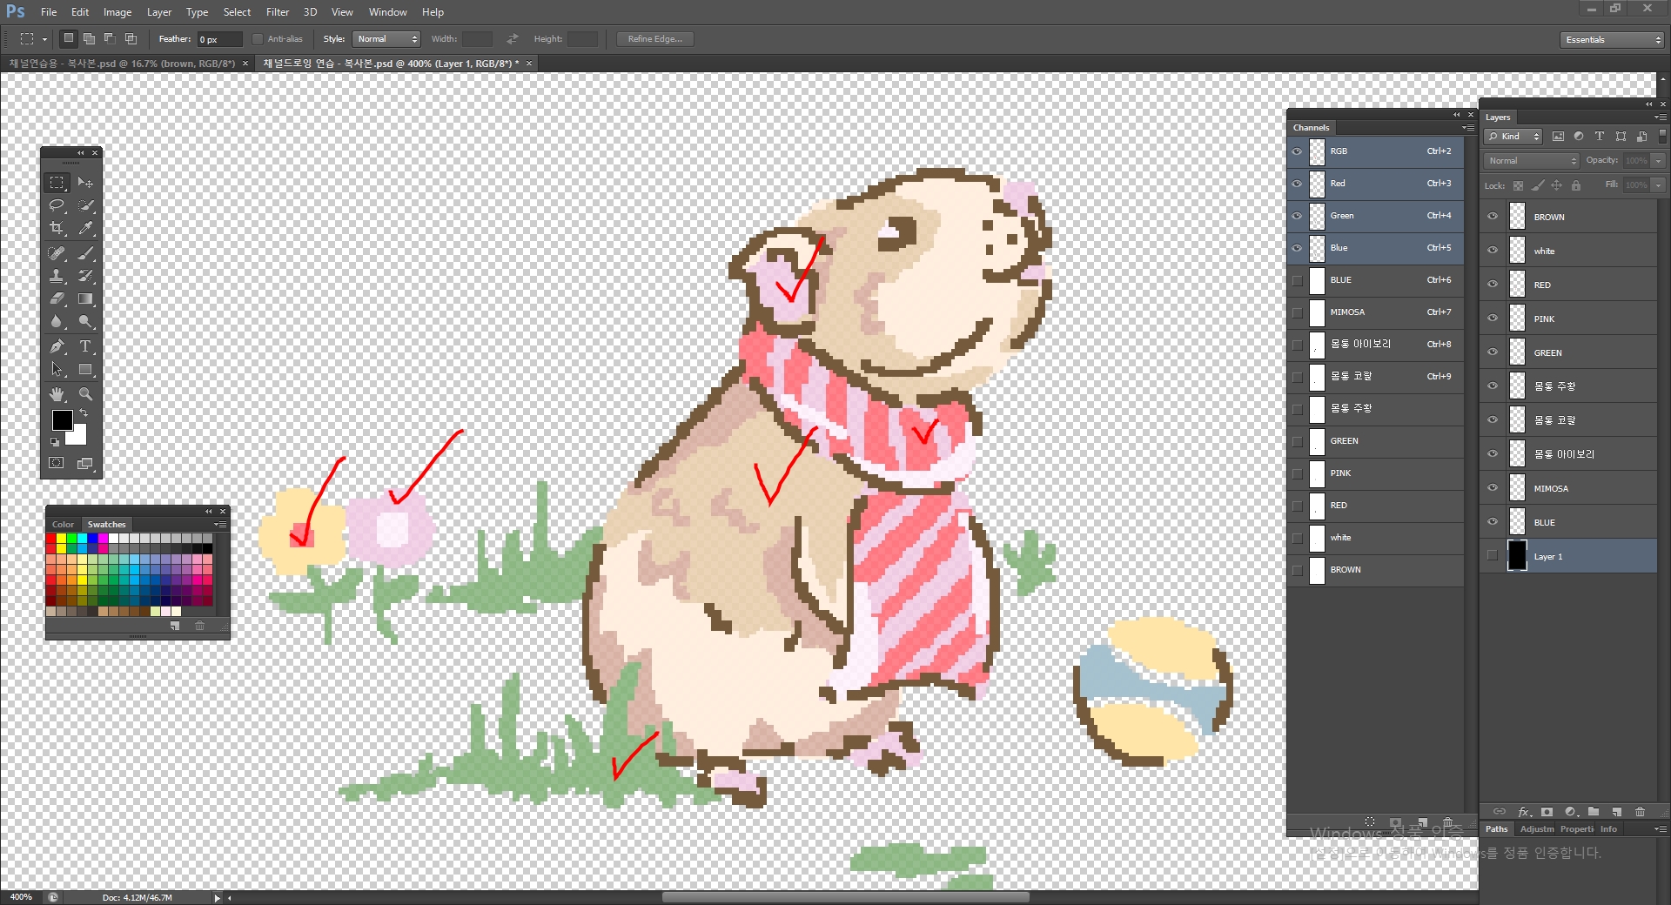Click the Add layer style fx icon

[1524, 812]
